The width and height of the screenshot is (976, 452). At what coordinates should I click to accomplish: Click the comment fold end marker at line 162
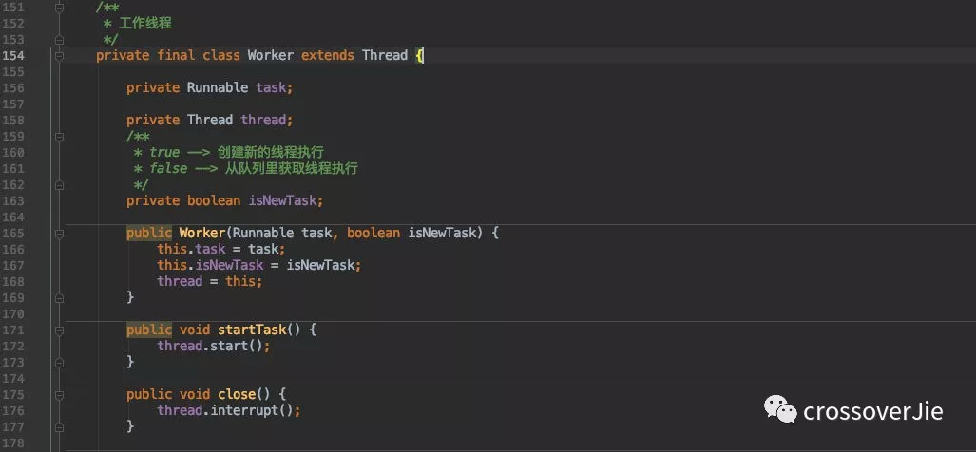(59, 184)
